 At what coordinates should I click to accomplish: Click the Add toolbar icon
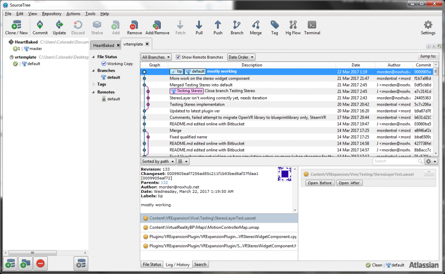click(116, 27)
